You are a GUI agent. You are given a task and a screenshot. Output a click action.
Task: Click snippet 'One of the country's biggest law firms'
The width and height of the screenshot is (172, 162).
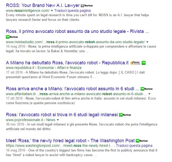coord(82,152)
